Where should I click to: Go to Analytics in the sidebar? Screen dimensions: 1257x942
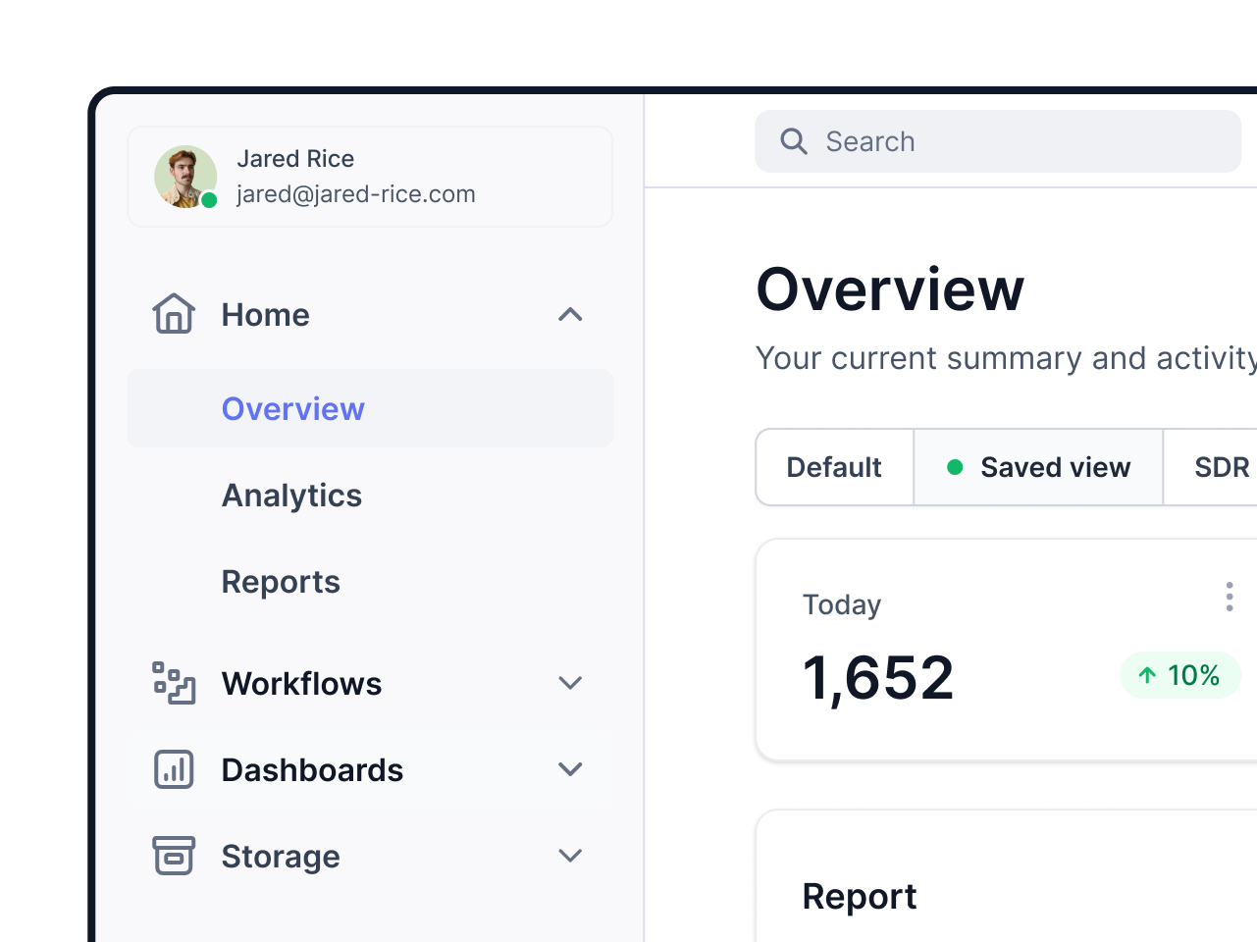(x=291, y=496)
